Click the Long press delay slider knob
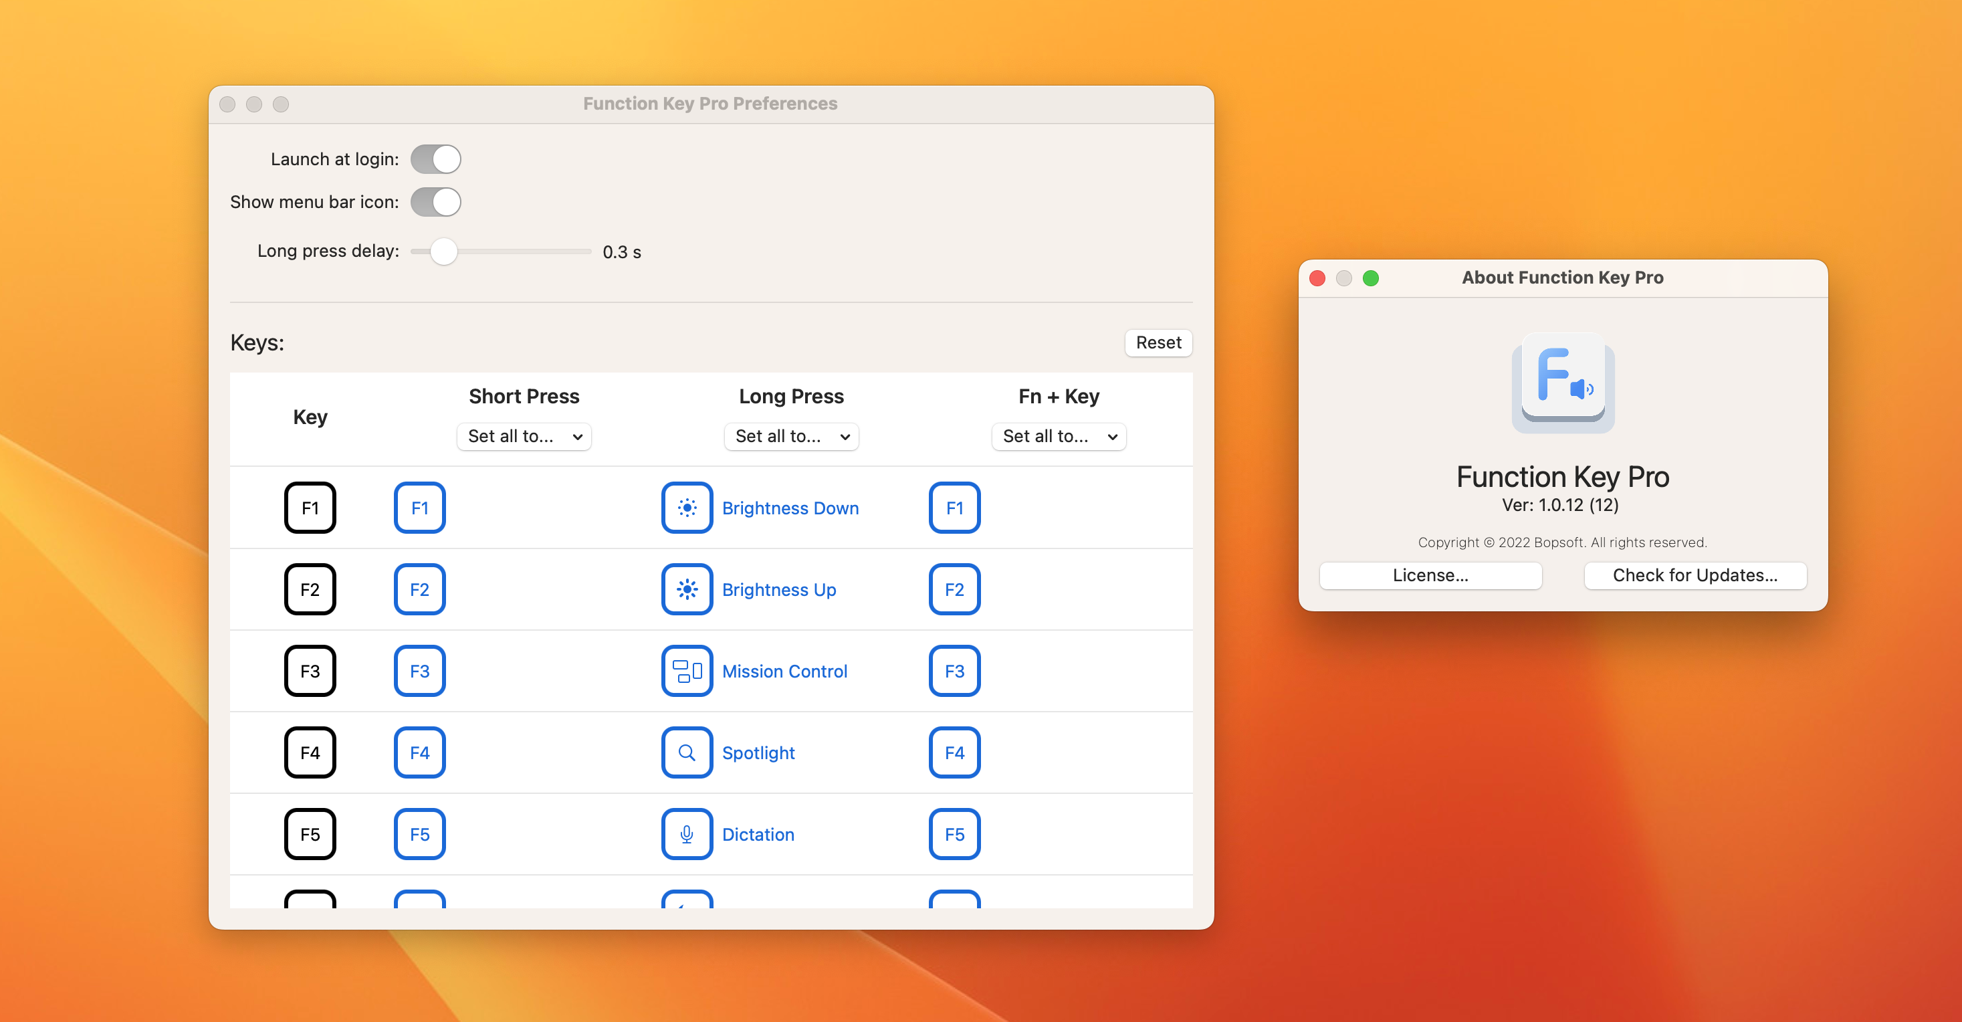Image resolution: width=1962 pixels, height=1022 pixels. click(x=443, y=251)
